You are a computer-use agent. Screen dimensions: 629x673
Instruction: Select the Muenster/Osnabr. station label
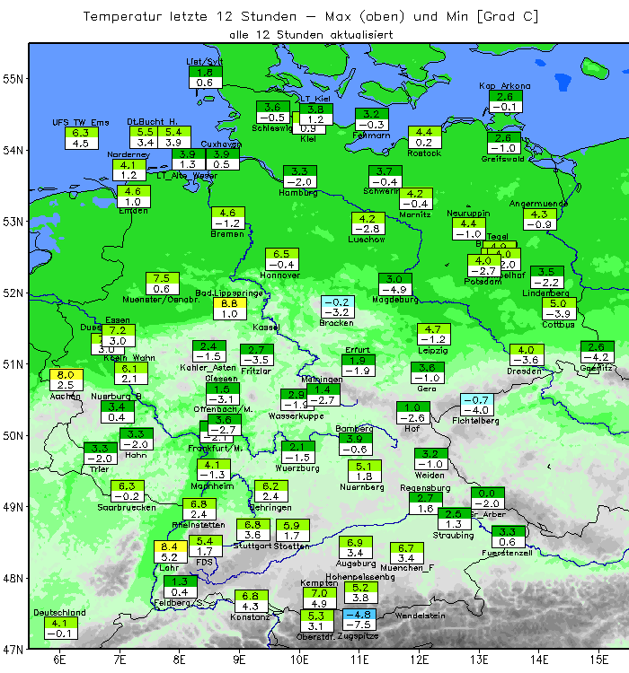(x=161, y=300)
